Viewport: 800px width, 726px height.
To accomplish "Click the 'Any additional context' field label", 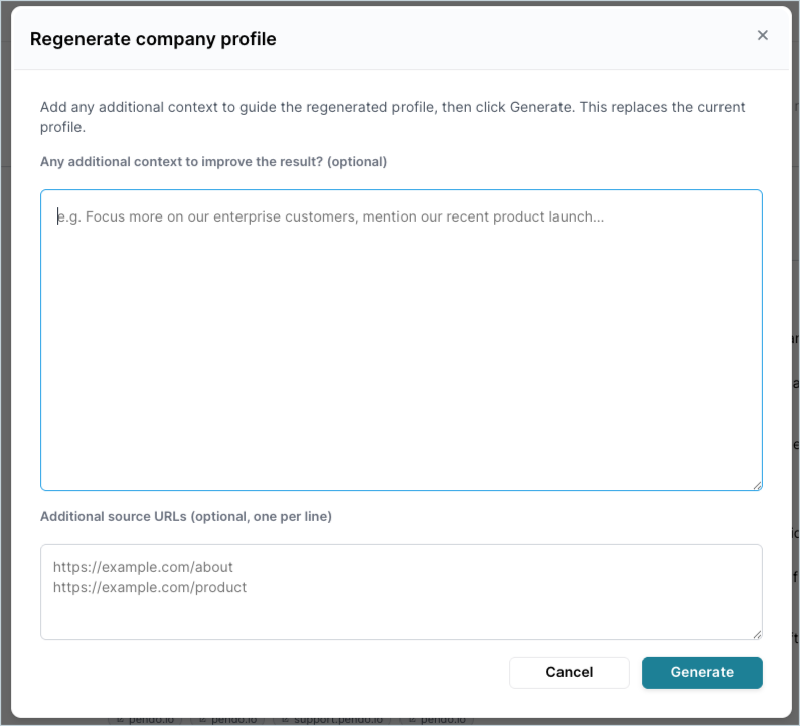I will (x=213, y=162).
